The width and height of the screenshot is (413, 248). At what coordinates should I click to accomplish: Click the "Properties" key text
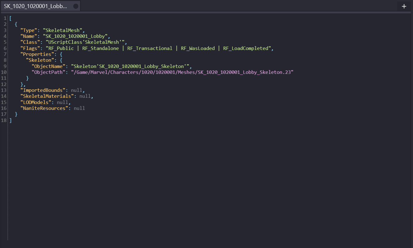(37, 54)
